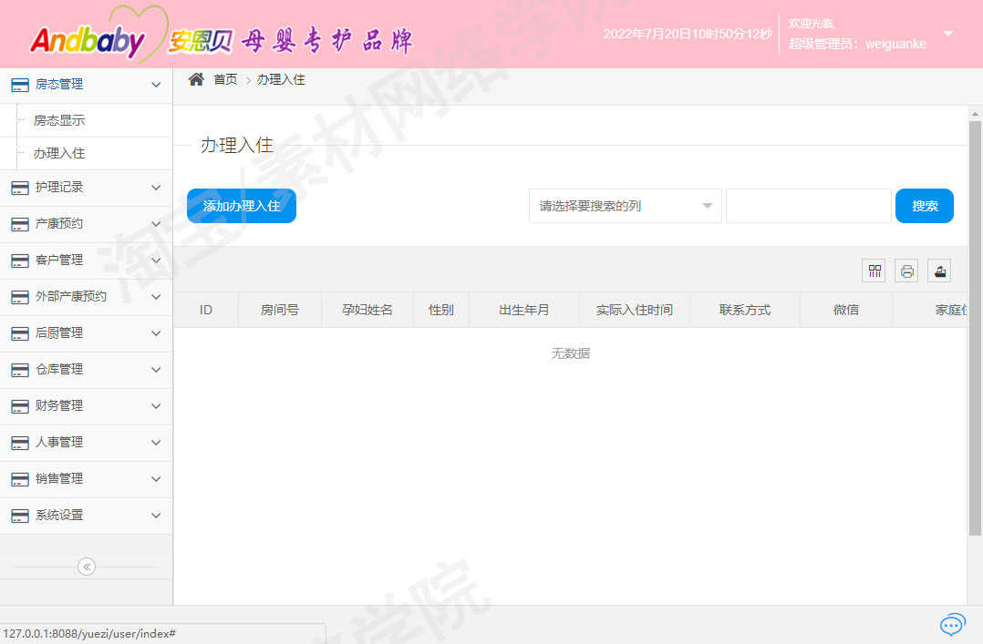
Task: Expand 护理记录 chevron
Action: [x=156, y=188]
